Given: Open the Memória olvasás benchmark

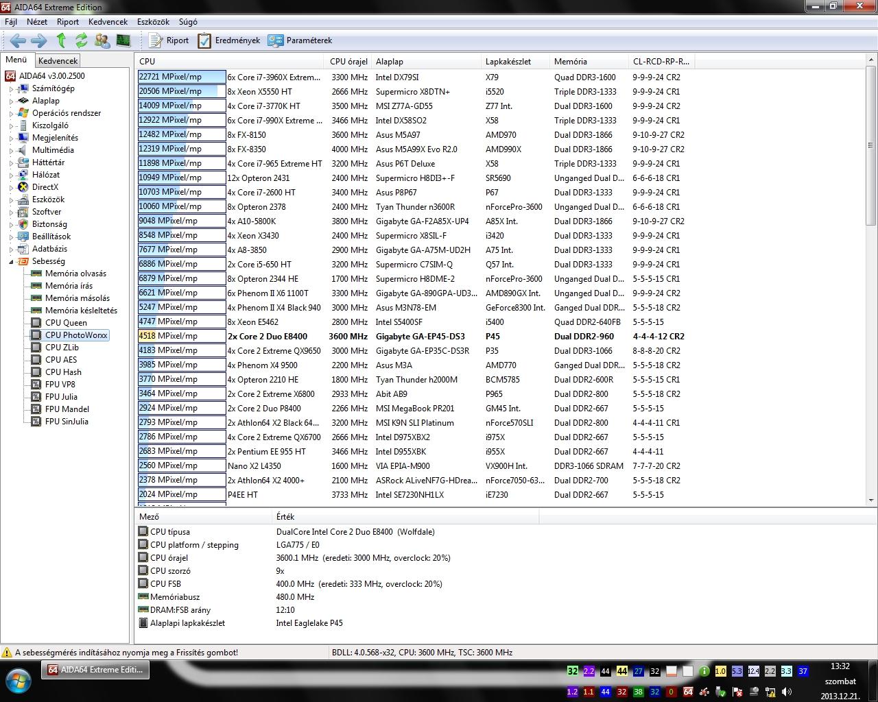Looking at the screenshot, I should coord(75,274).
